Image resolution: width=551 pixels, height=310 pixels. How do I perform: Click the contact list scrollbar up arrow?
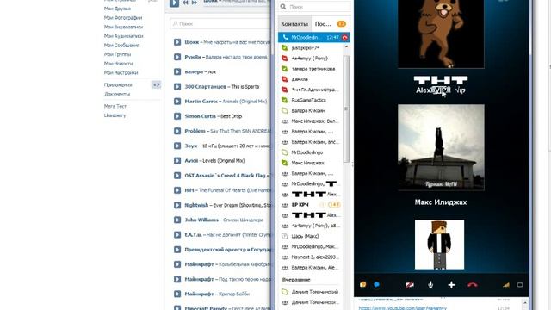pyautogui.click(x=346, y=46)
